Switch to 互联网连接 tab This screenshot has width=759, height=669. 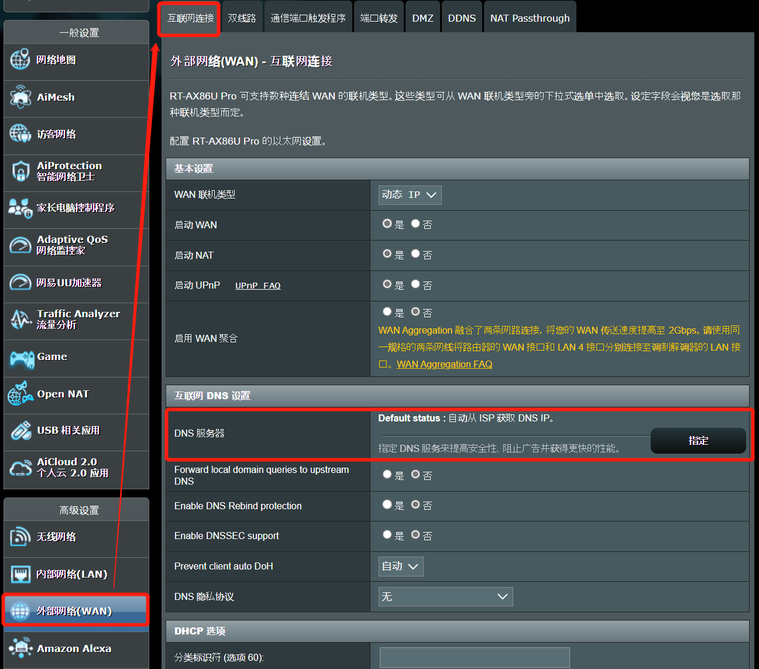[190, 18]
